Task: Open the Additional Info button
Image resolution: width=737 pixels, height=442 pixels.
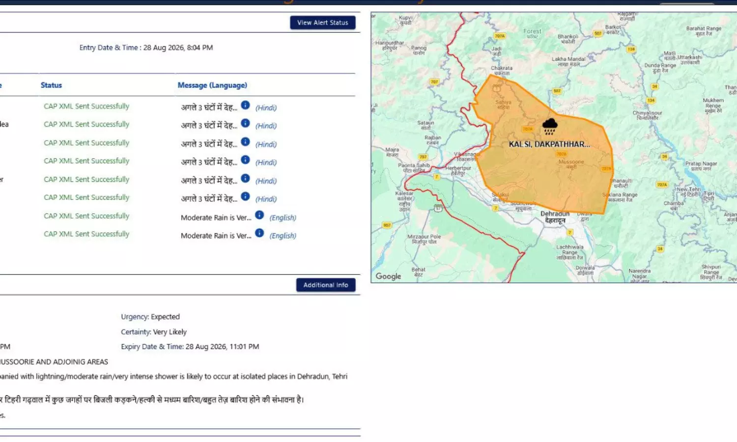Action: (326, 285)
